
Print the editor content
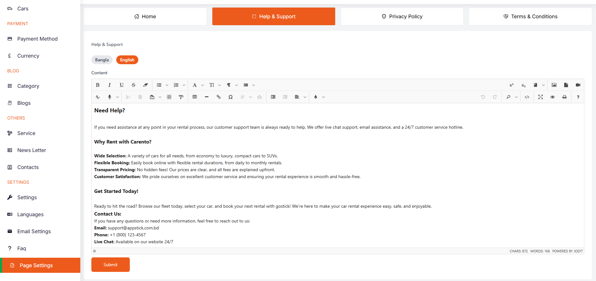tap(564, 97)
